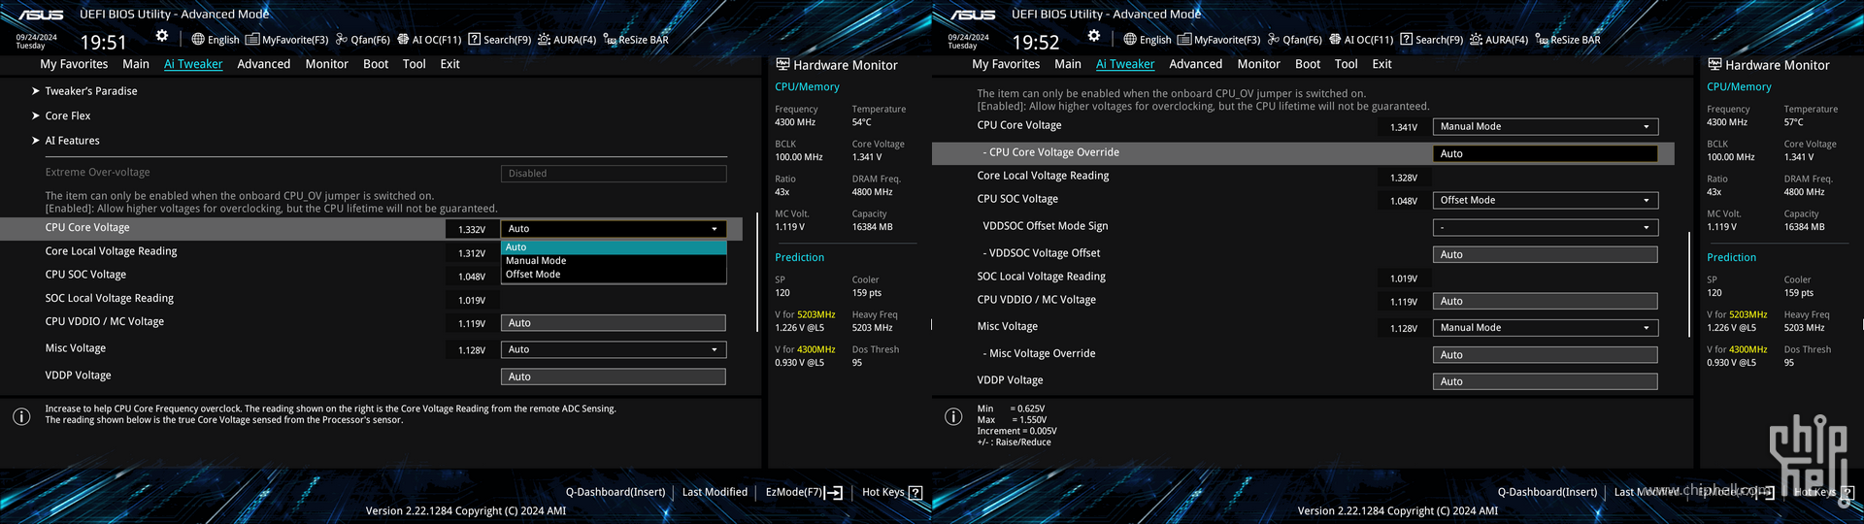Open Main tab in left BIOS screen
The width and height of the screenshot is (1864, 524).
(x=136, y=64)
